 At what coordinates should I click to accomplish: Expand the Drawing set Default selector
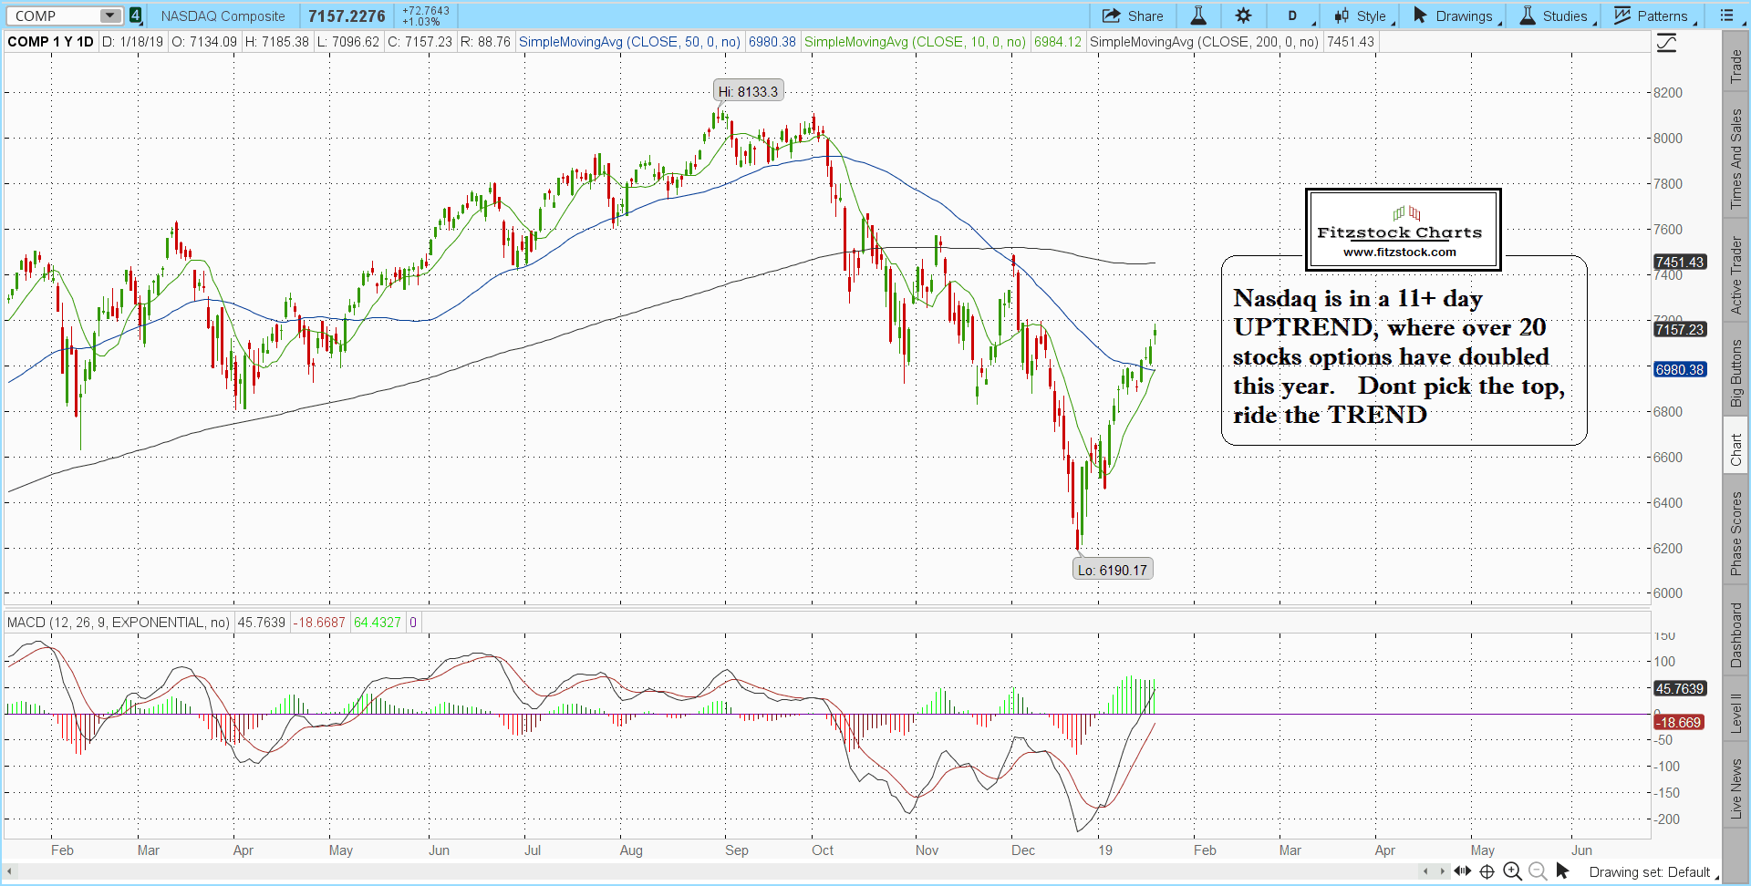pos(1653,872)
